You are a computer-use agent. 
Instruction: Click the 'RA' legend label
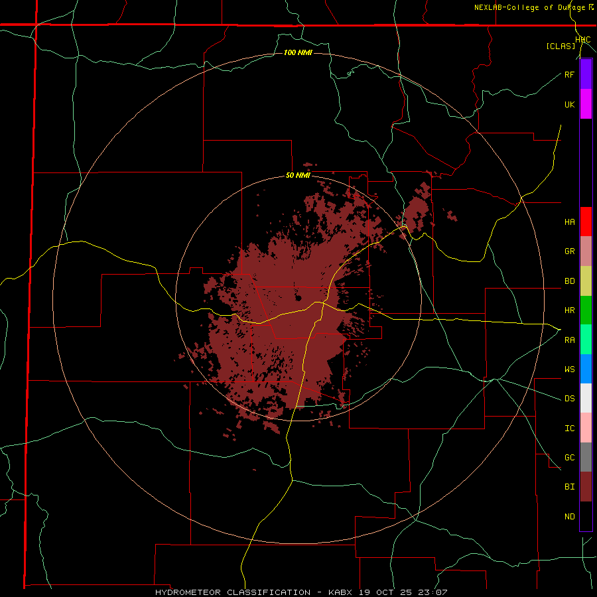569,340
